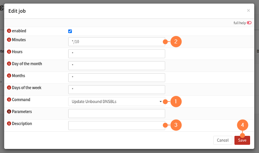Image resolution: width=259 pixels, height=153 pixels.
Task: Click the info icon next to enabled
Action: [x=9, y=31]
